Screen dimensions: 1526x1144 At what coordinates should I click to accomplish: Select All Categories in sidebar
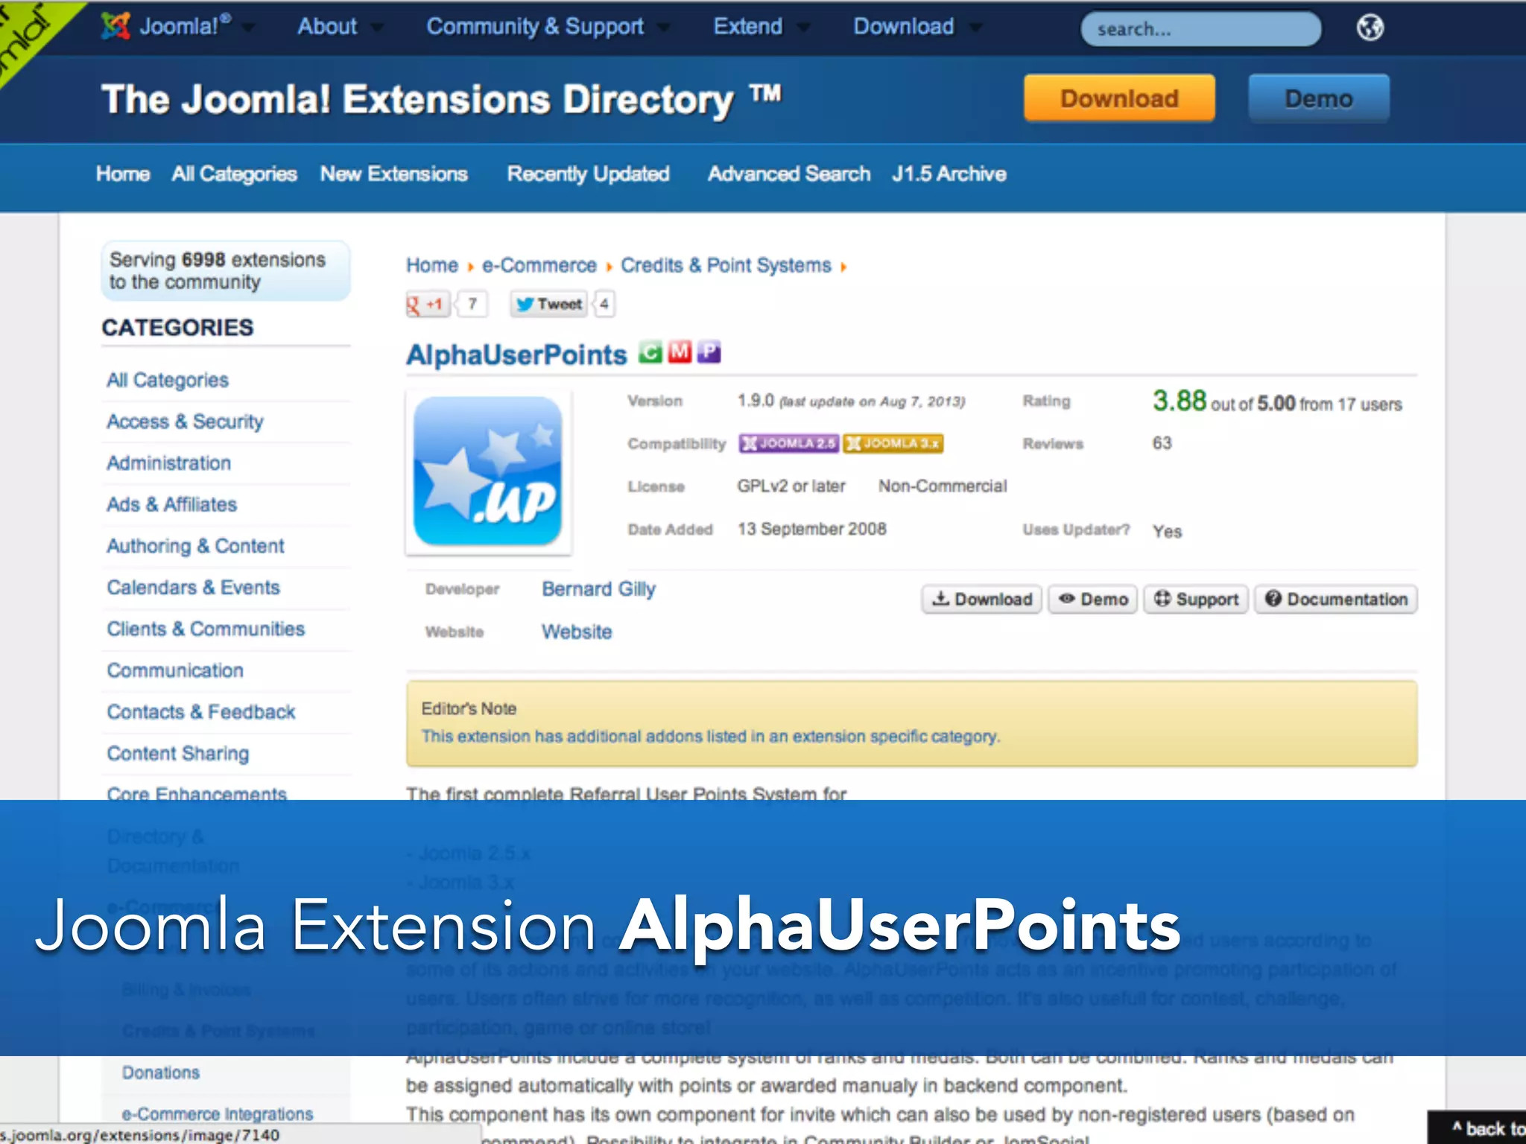point(168,380)
